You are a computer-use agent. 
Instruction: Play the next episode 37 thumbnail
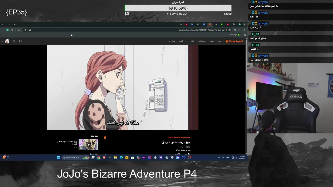point(88,145)
